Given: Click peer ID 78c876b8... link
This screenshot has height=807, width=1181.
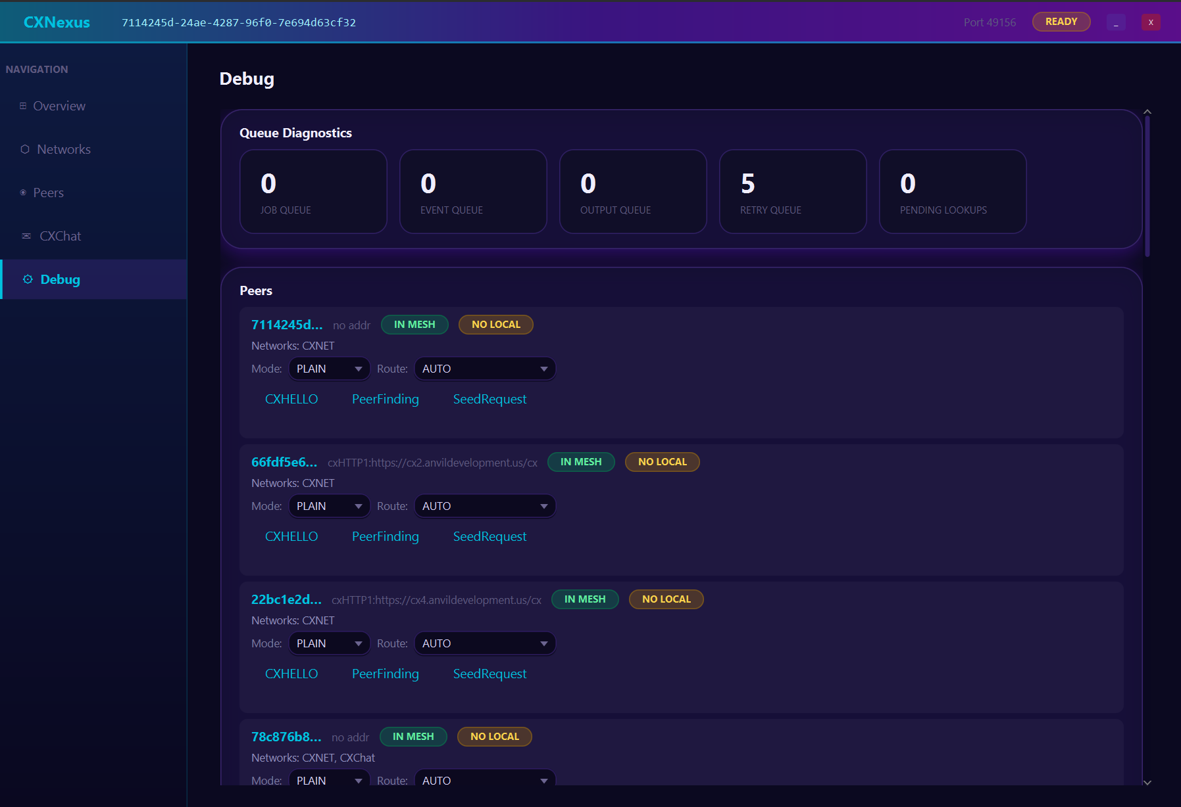Looking at the screenshot, I should point(286,737).
